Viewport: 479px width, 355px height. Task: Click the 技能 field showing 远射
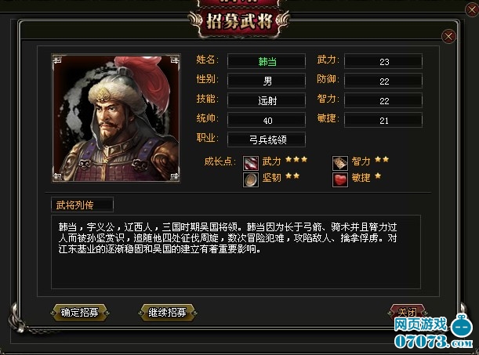267,100
